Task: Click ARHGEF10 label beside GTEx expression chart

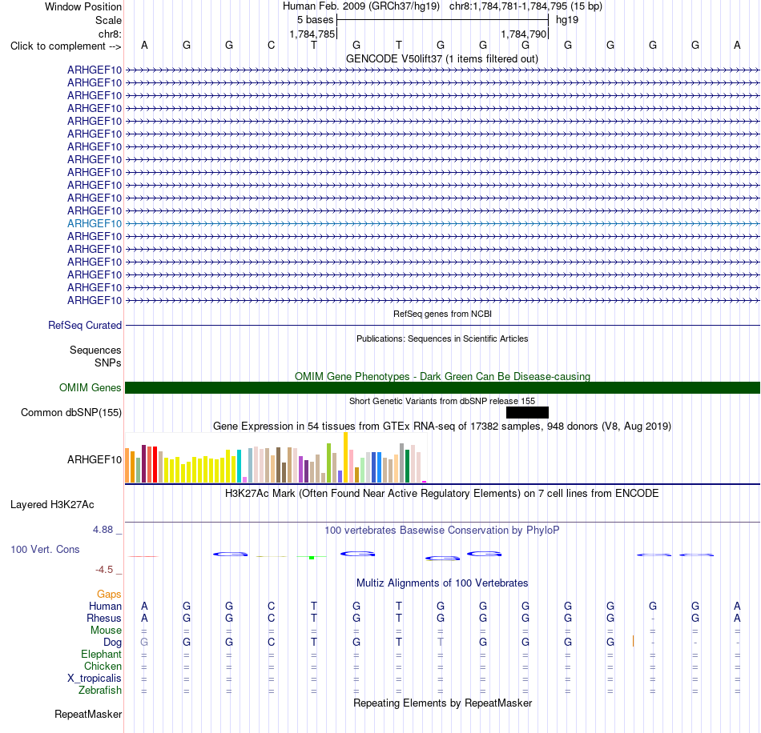Action: pos(95,459)
